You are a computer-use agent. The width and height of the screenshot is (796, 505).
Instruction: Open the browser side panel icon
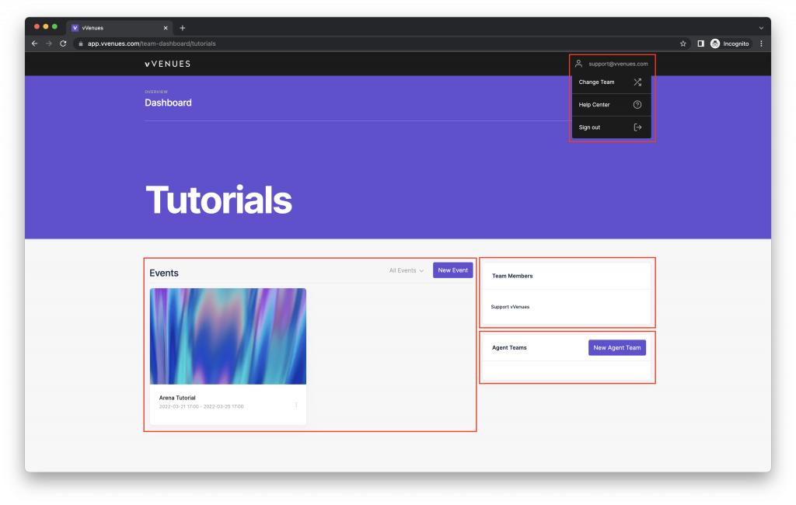pos(700,44)
